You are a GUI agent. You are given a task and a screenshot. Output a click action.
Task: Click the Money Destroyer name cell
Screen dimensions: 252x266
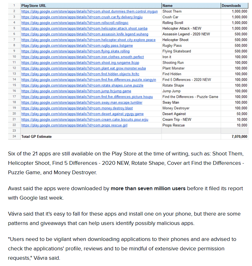[x=191, y=108]
